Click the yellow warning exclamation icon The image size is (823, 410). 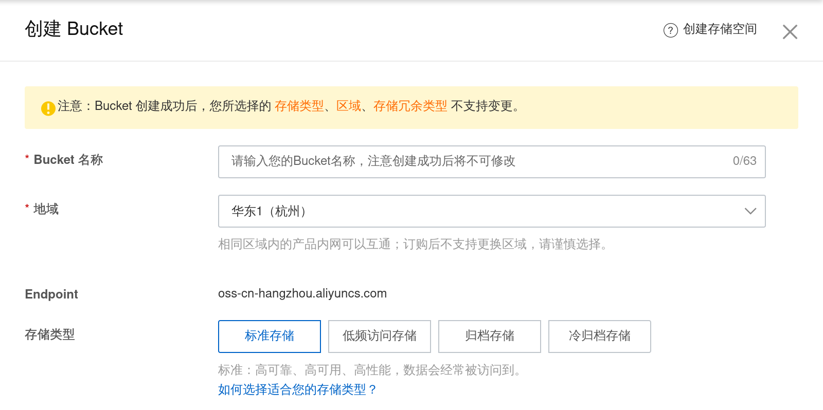(x=48, y=108)
